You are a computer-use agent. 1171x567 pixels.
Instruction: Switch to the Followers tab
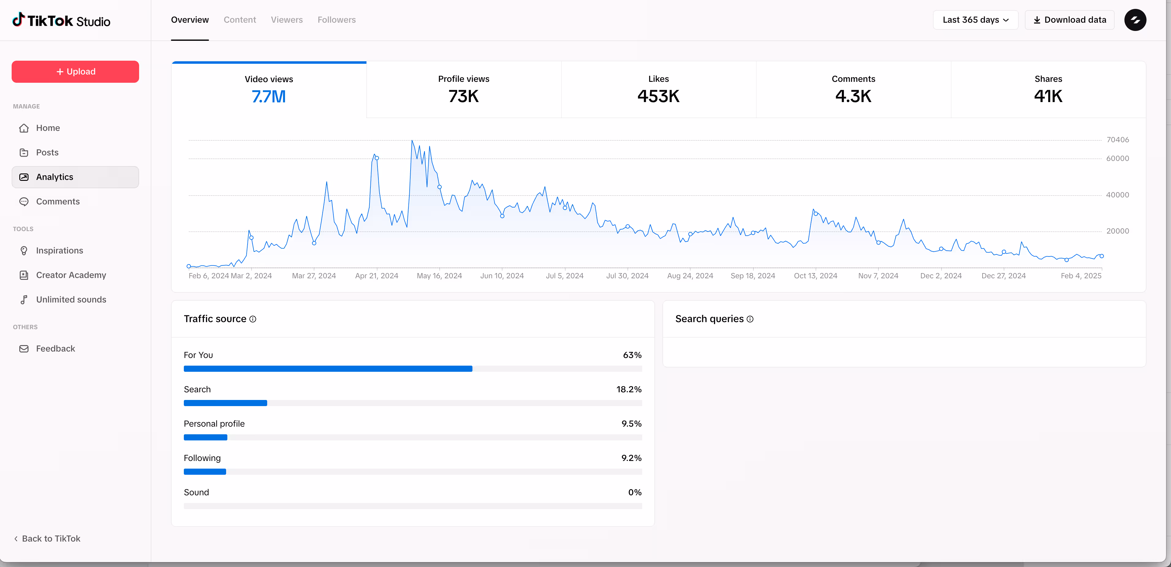pyautogui.click(x=336, y=20)
